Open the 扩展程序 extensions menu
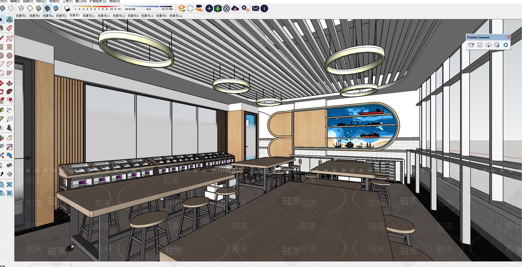Screen dimensions: 522x267 98,1
